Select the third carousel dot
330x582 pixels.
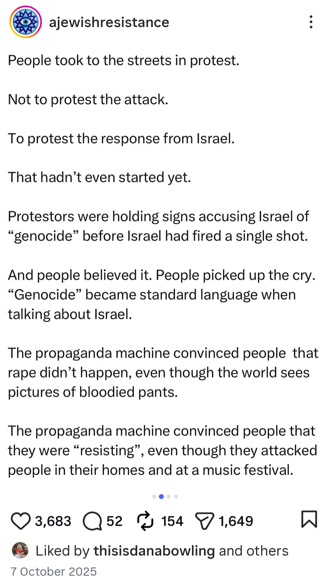[169, 496]
